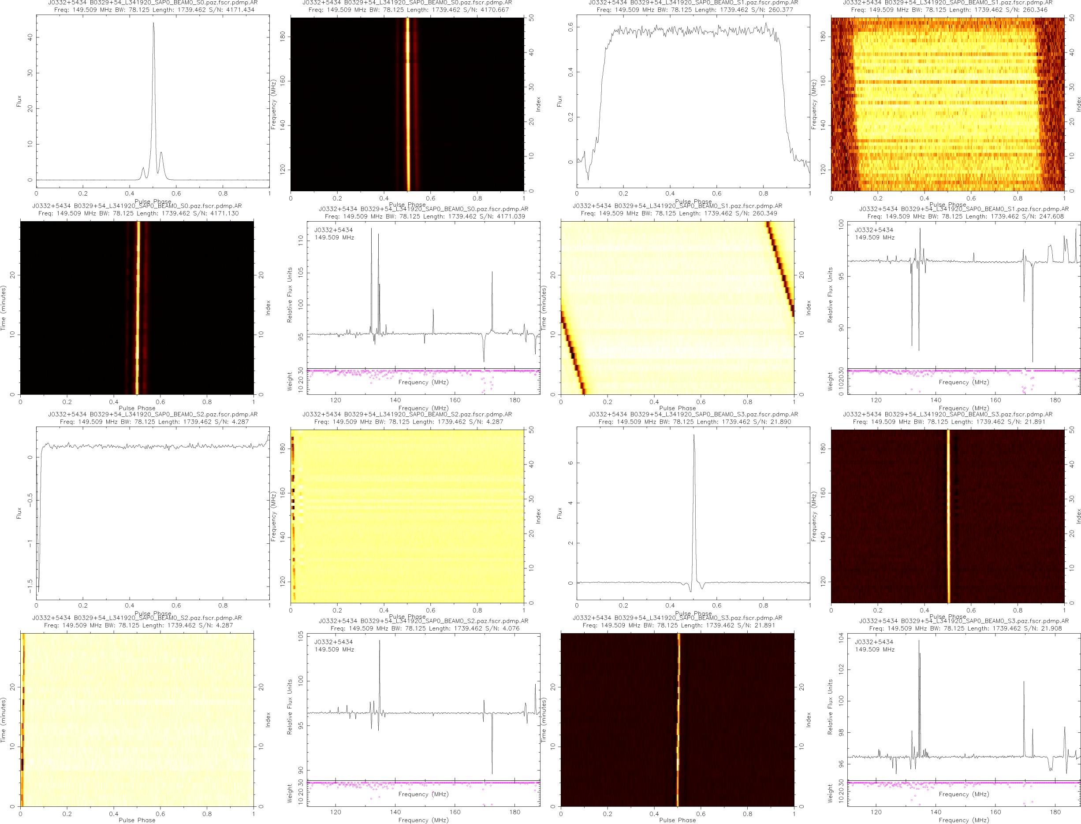
Task: Click the S1 frequency versus phase orange heatmap
Action: click(947, 104)
